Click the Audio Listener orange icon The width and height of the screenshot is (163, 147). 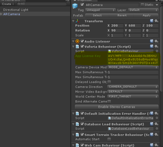[x=77, y=41]
